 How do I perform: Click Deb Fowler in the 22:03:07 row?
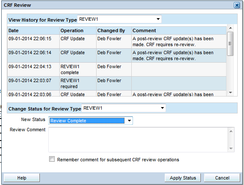point(109,80)
